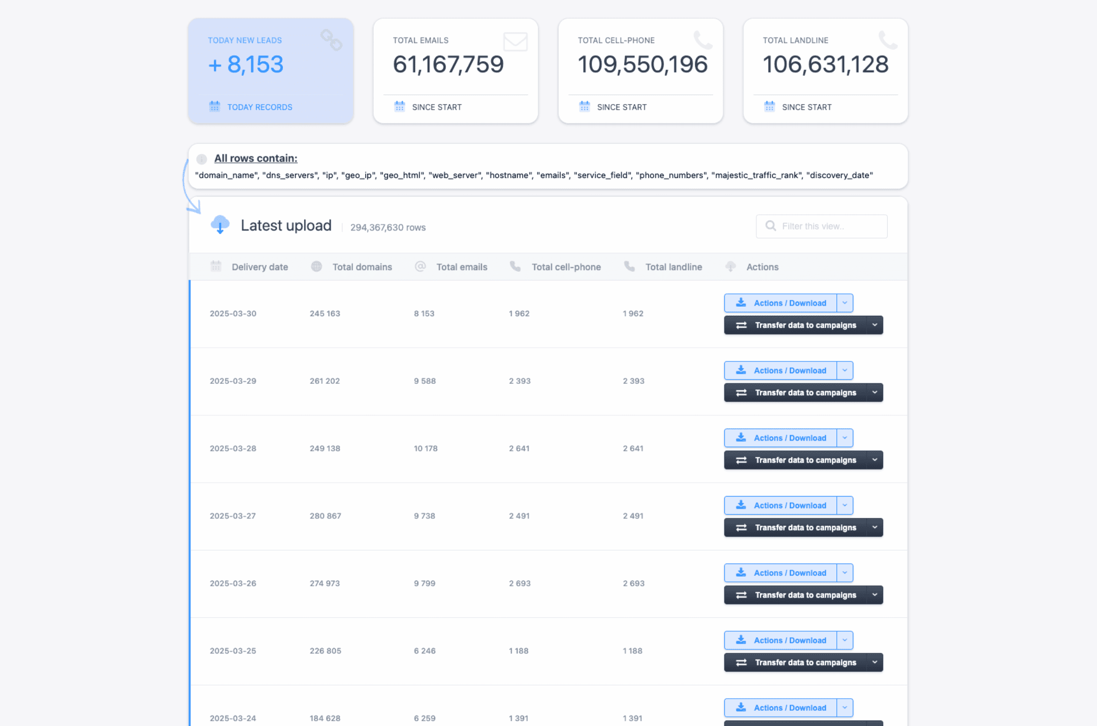Expand Transfer data dropdown arrow for 2025-03-29

(x=875, y=392)
